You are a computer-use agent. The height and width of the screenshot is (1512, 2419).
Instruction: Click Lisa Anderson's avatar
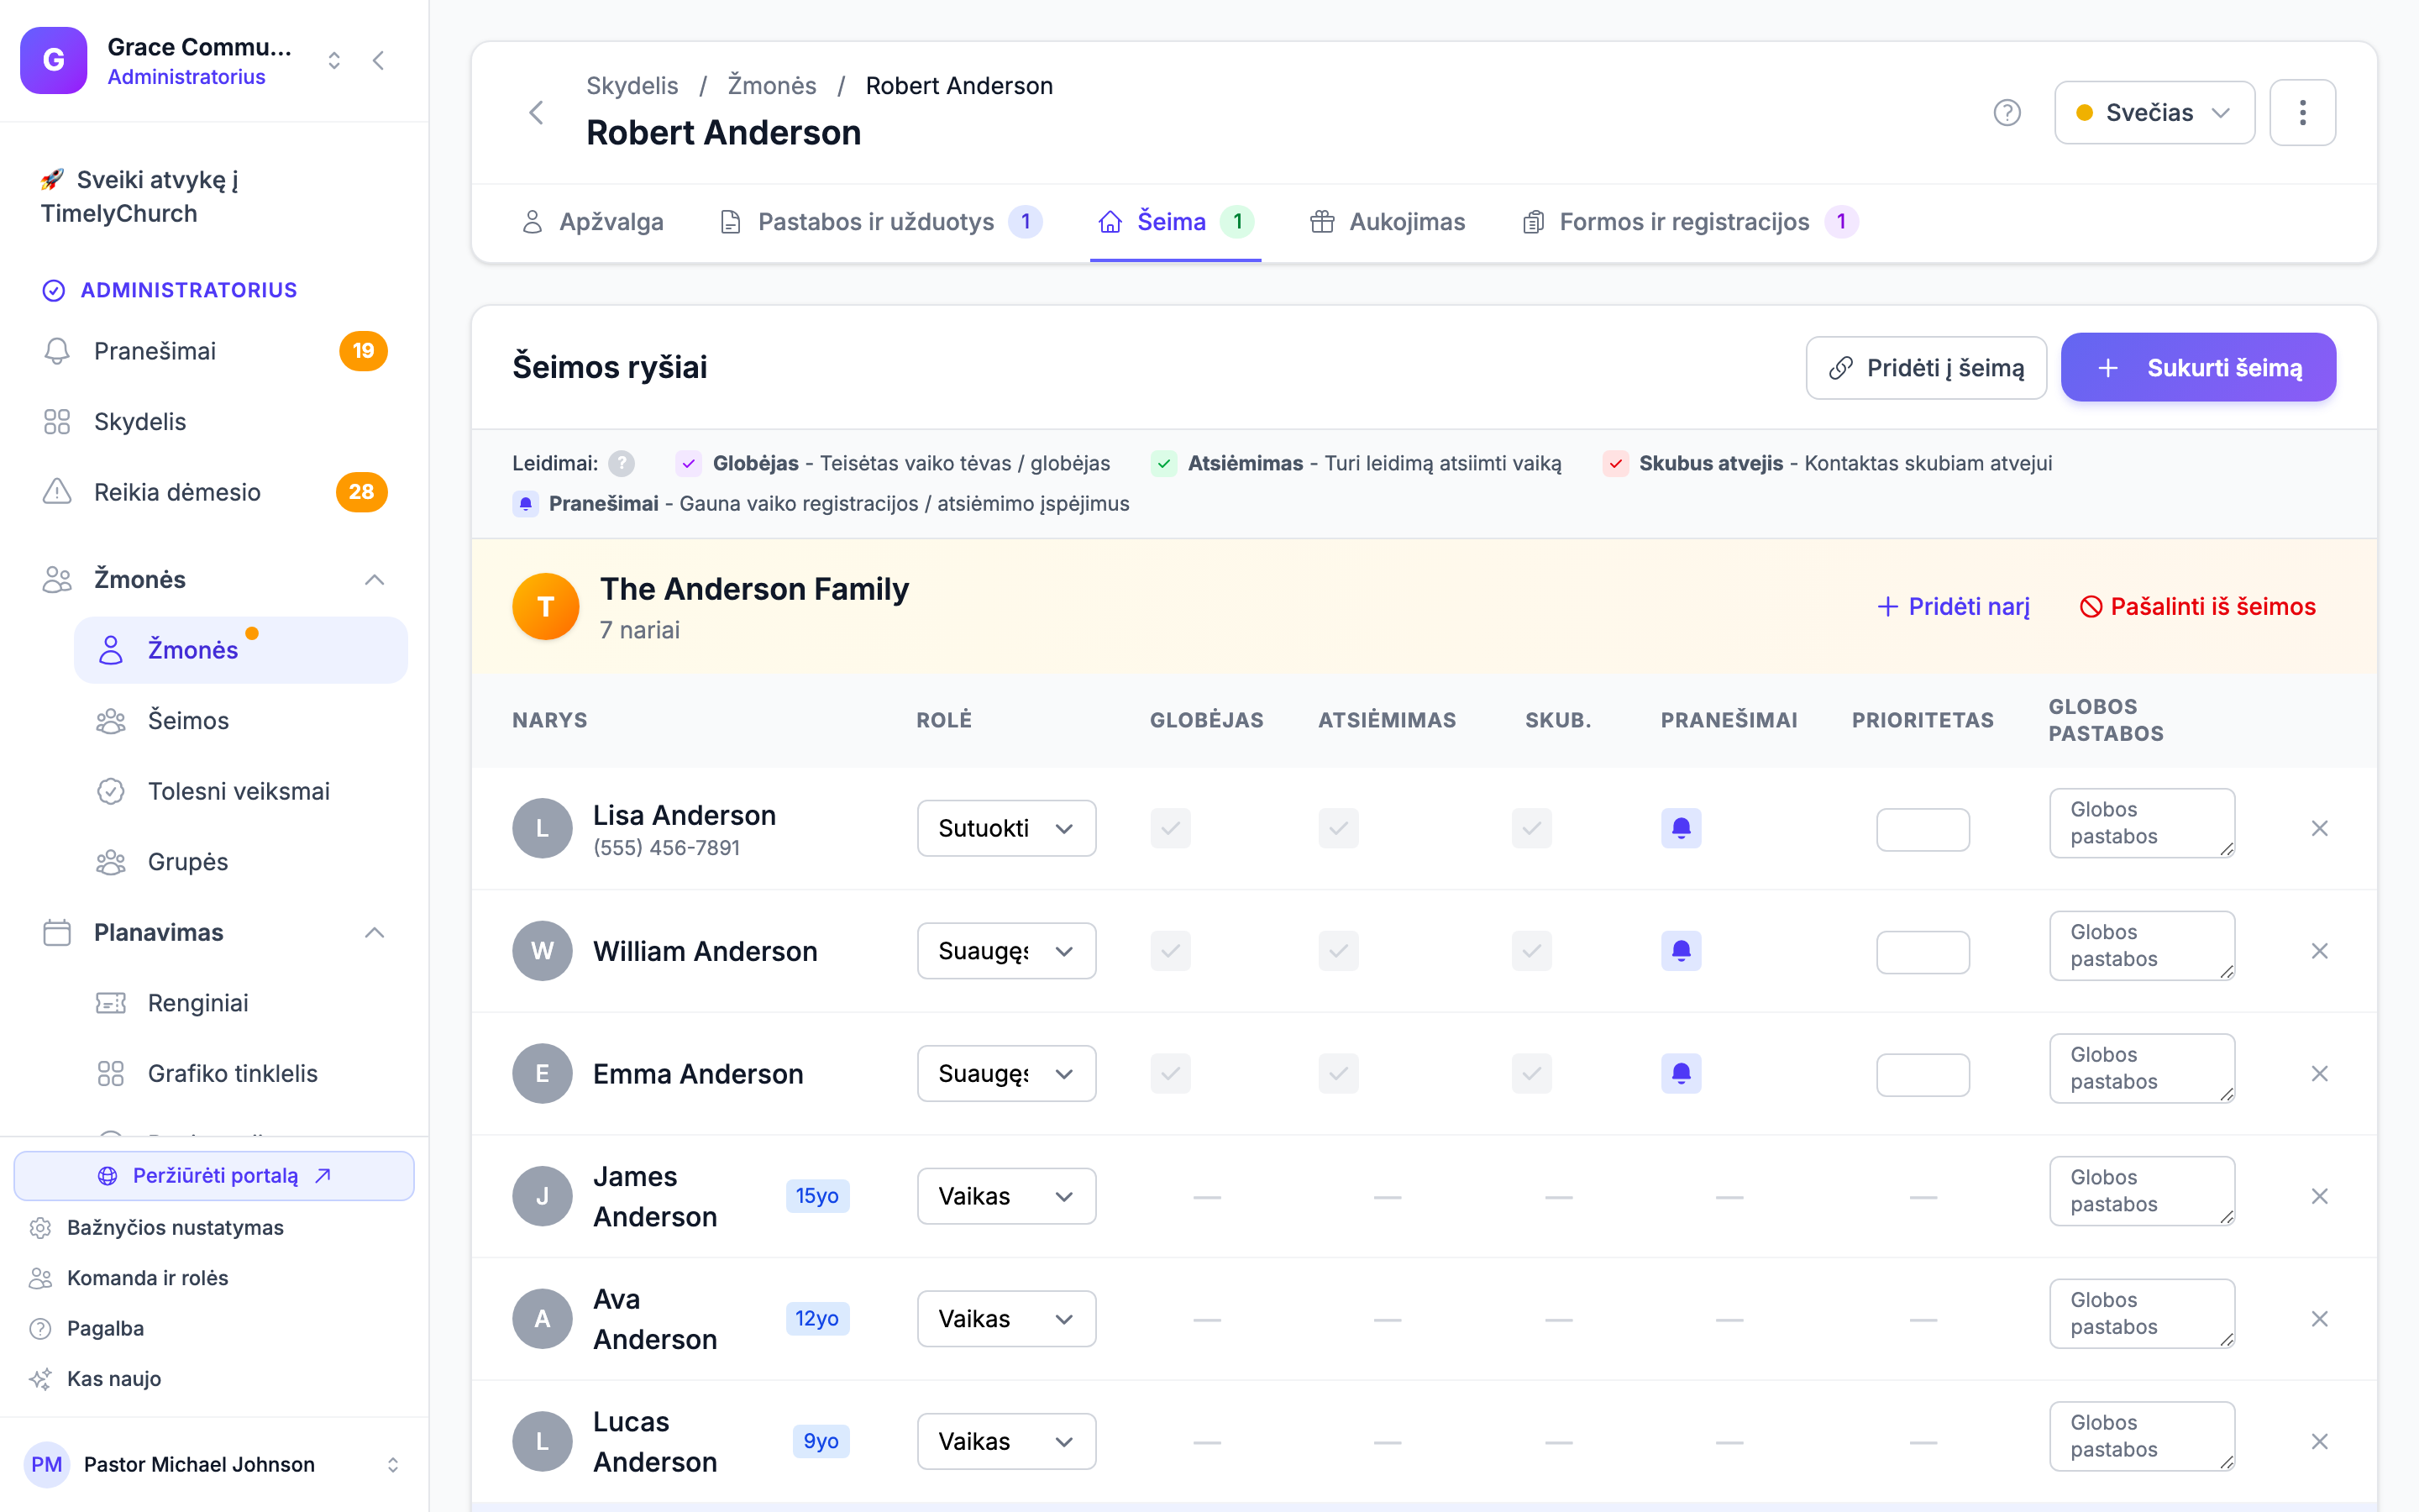543,828
